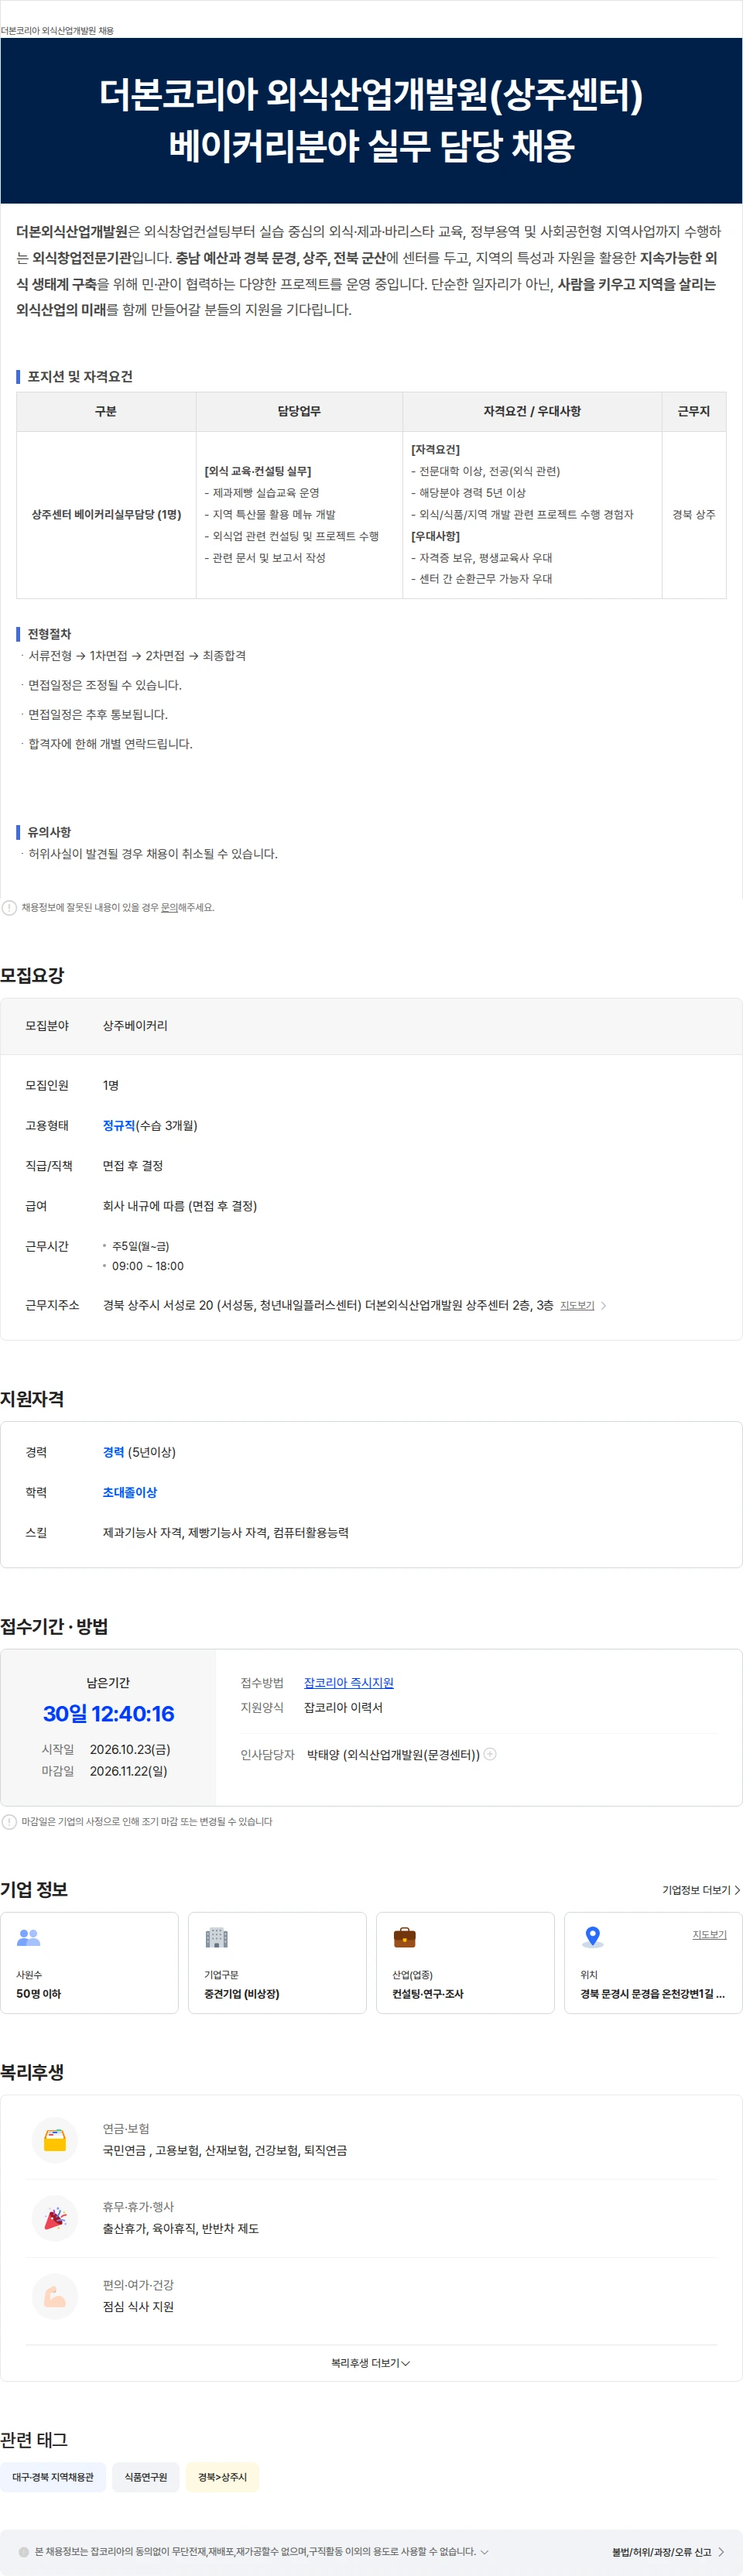
Task: Expand the 잡코리아 copyright notice chevron
Action: point(485,2551)
